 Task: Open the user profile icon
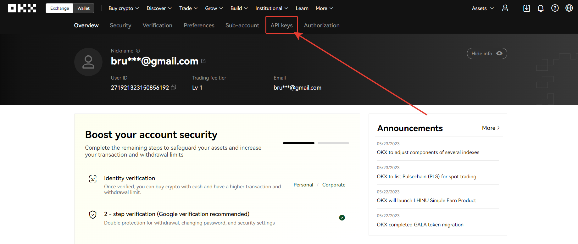coord(505,8)
